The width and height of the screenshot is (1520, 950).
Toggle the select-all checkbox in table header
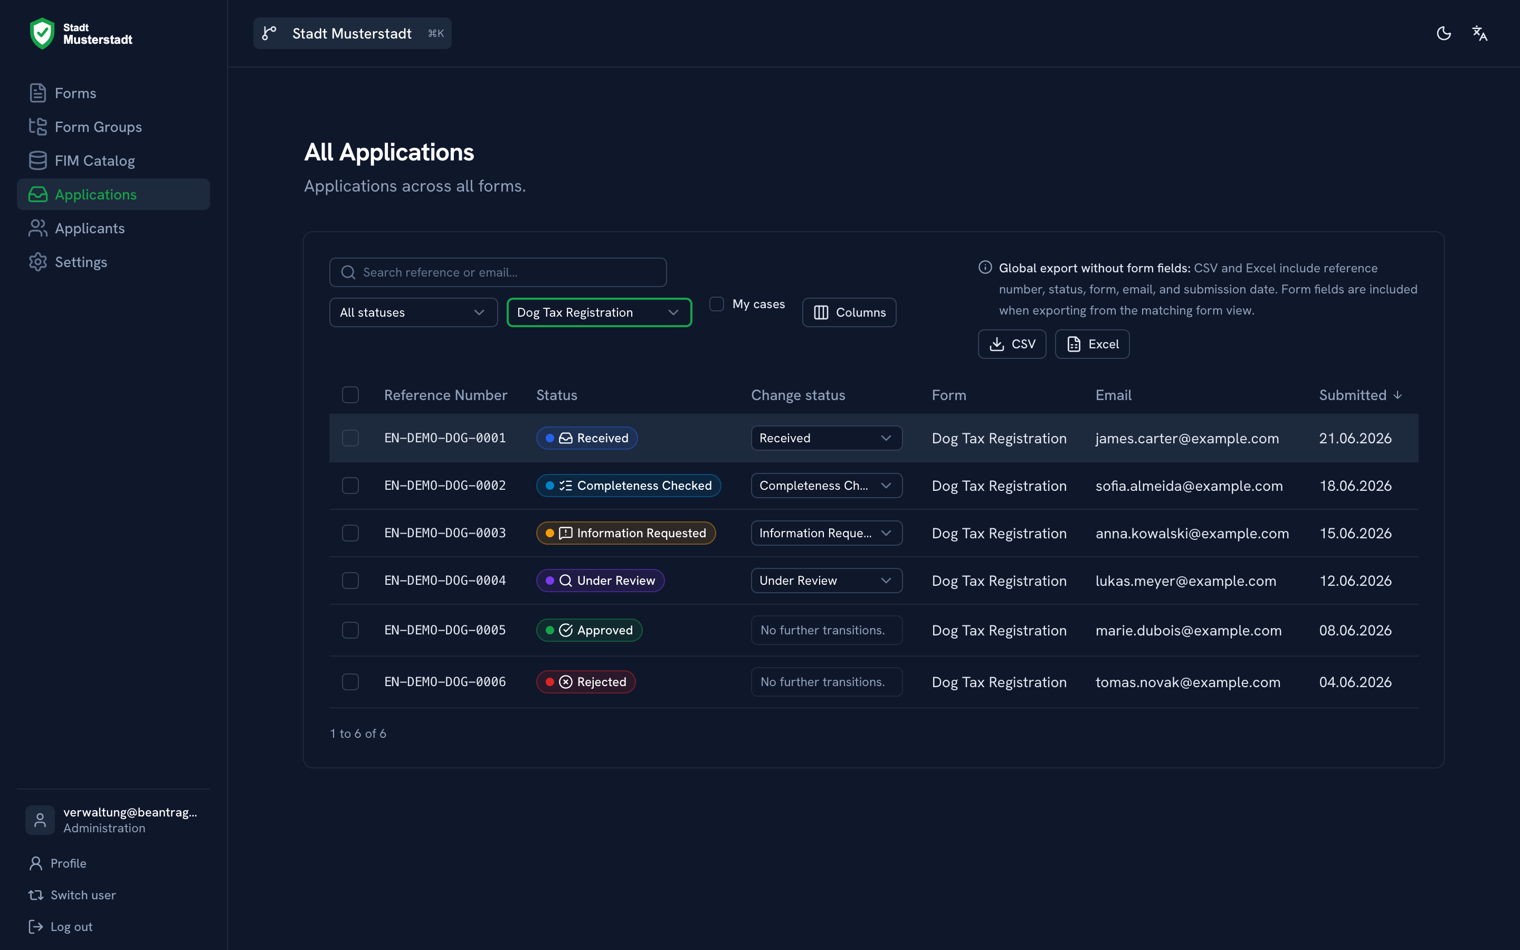pos(350,395)
